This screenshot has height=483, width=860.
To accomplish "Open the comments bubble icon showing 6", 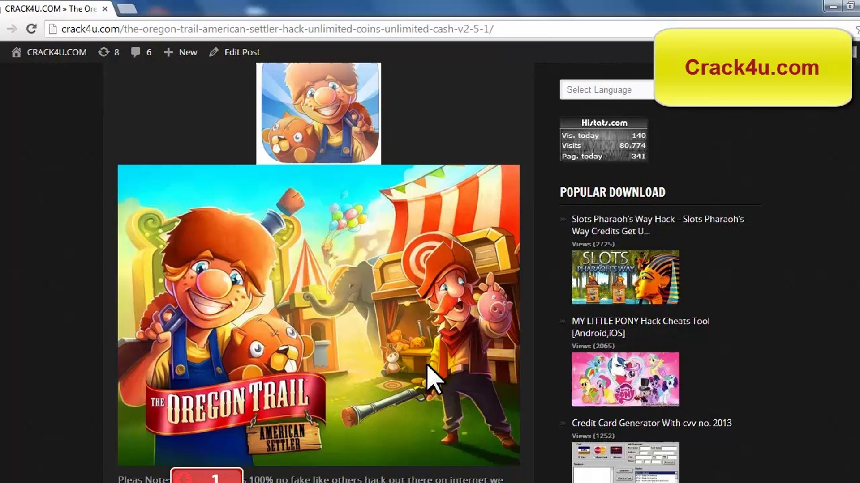I will pos(135,52).
